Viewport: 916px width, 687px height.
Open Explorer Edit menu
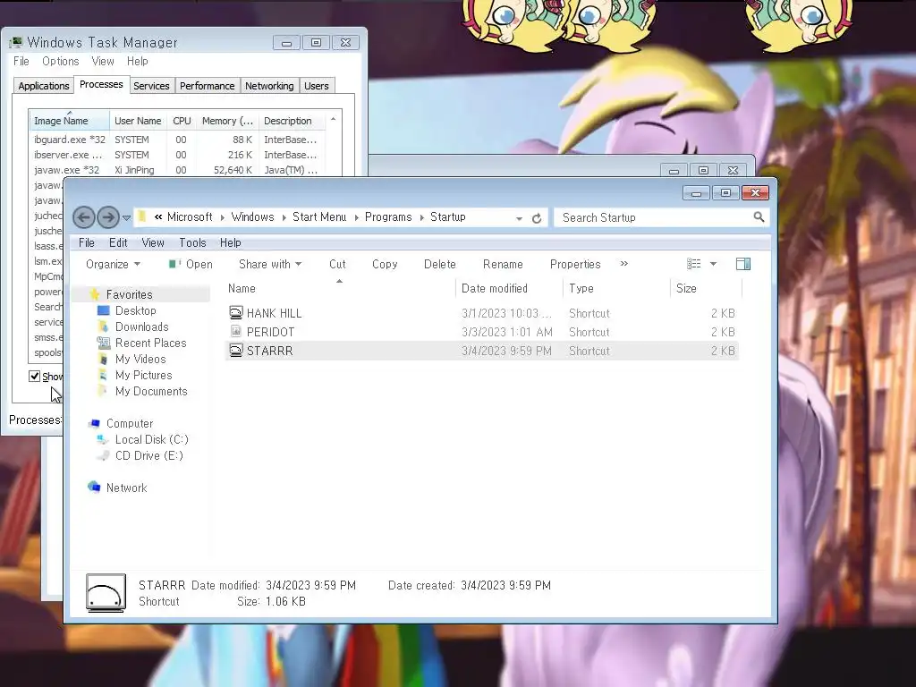(118, 242)
